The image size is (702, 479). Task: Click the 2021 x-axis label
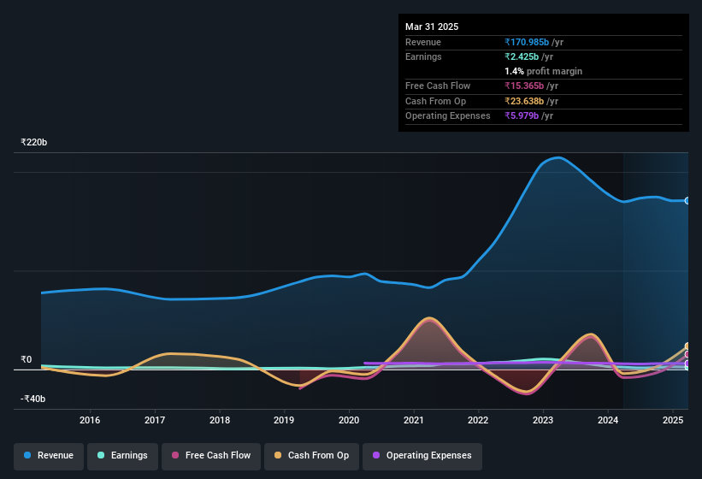tap(414, 420)
